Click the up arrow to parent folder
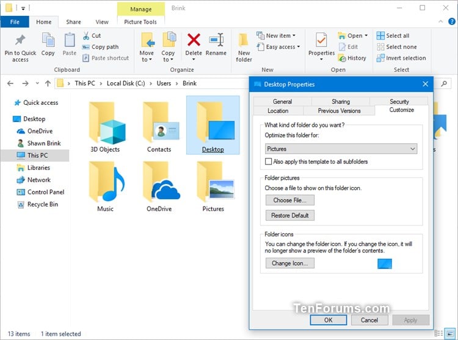The height and width of the screenshot is (340, 458). click(48, 83)
